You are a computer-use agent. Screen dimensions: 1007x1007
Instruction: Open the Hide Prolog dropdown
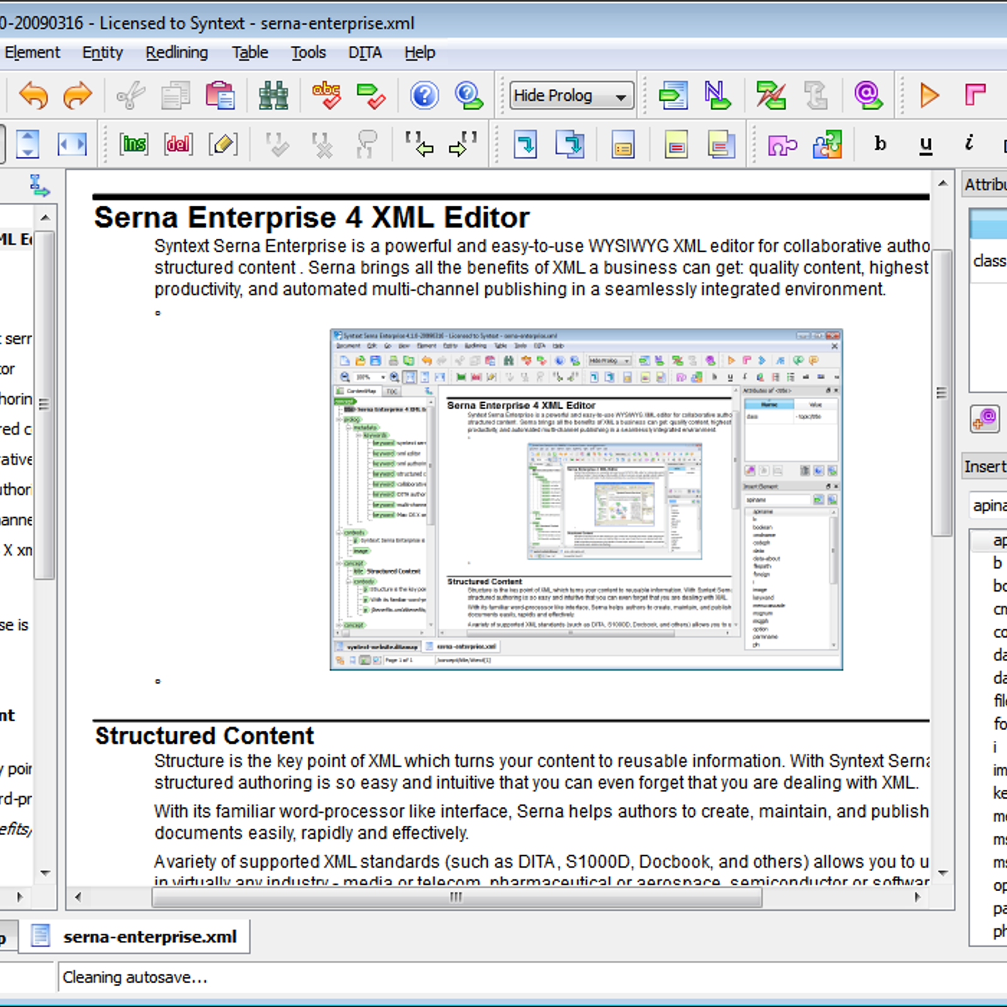point(571,96)
